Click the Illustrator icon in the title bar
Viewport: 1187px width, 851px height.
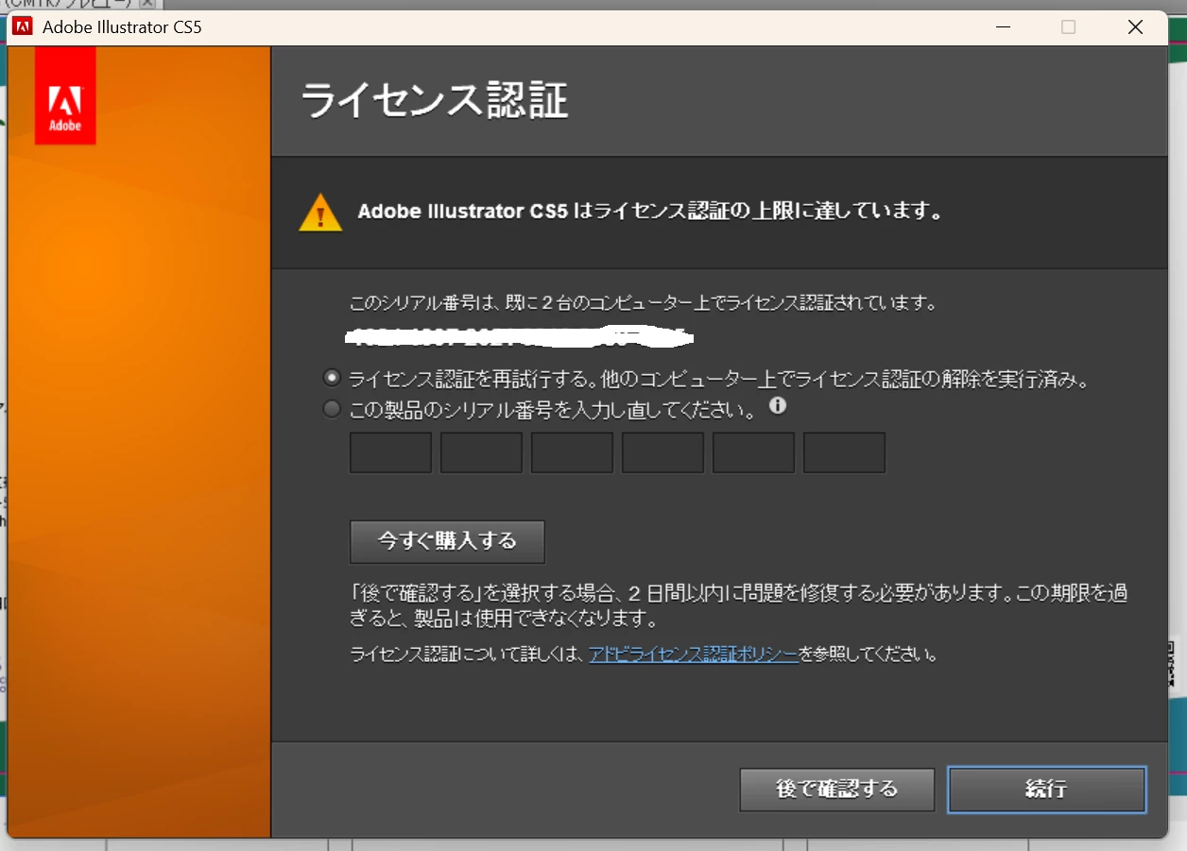click(23, 26)
